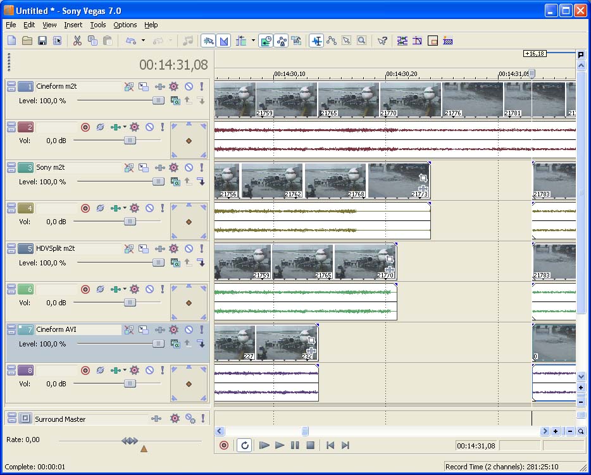Open Event Pan/Crop on clip 21773
Image resolution: width=591 pixels, height=475 pixels.
click(x=423, y=178)
